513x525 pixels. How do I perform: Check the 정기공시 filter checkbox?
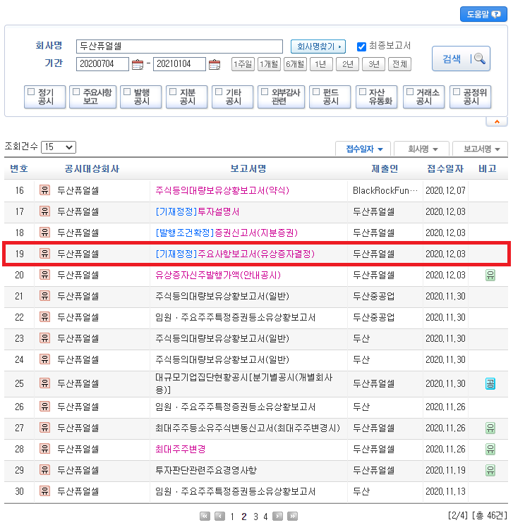(x=31, y=92)
